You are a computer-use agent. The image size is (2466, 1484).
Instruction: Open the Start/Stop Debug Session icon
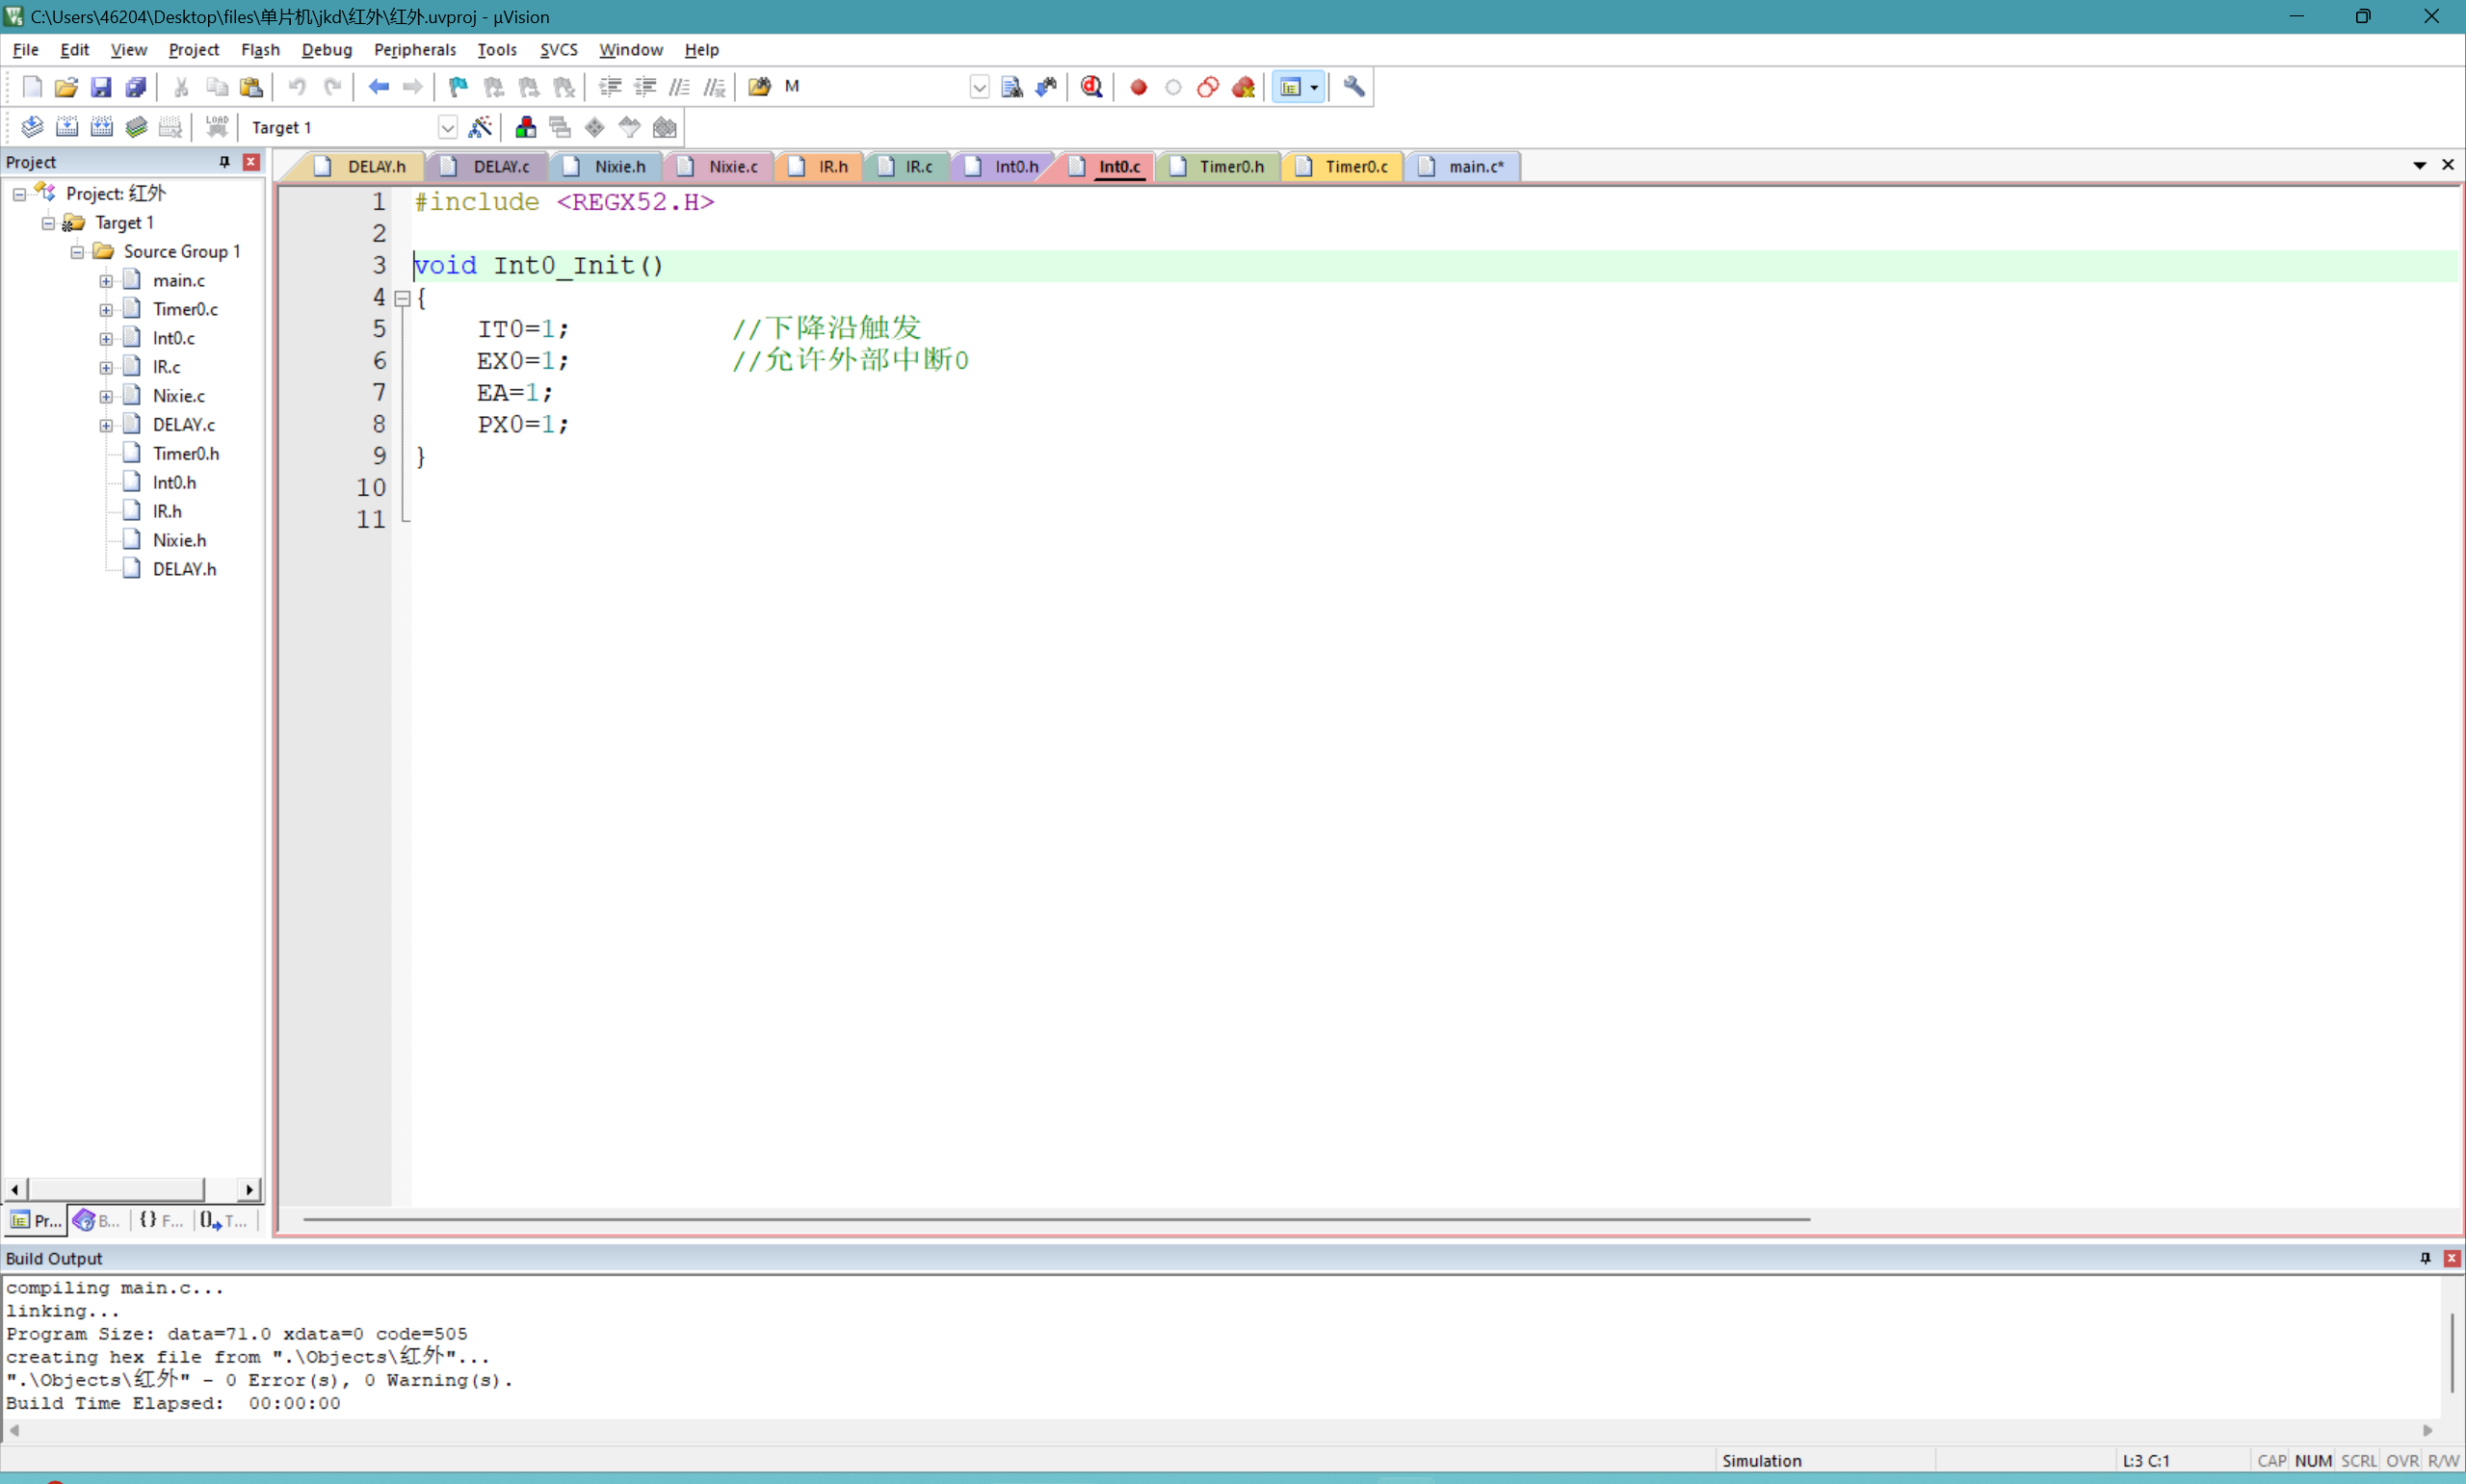1091,87
